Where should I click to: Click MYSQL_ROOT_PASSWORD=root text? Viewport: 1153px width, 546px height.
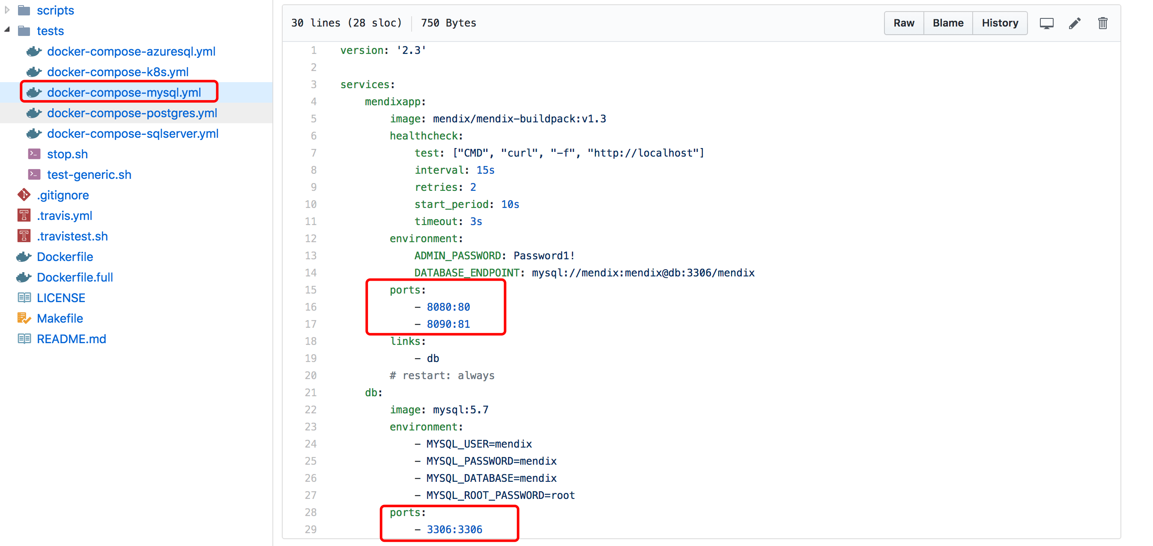500,496
